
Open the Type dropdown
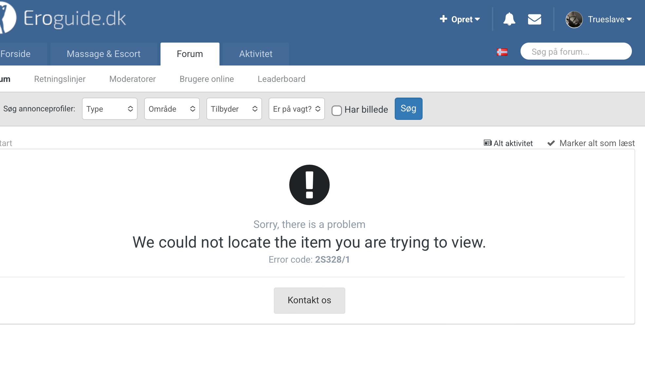(x=109, y=109)
